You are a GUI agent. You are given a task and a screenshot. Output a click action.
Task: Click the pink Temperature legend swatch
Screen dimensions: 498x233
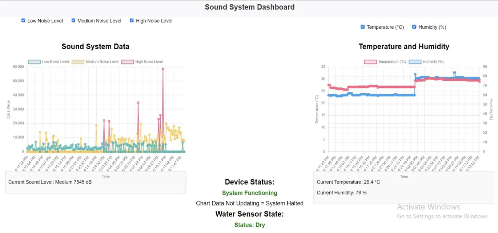click(370, 62)
